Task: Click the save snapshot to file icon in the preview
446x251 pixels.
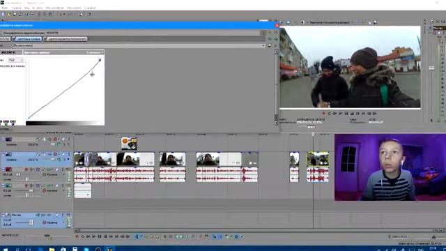Action: pyautogui.click(x=375, y=22)
